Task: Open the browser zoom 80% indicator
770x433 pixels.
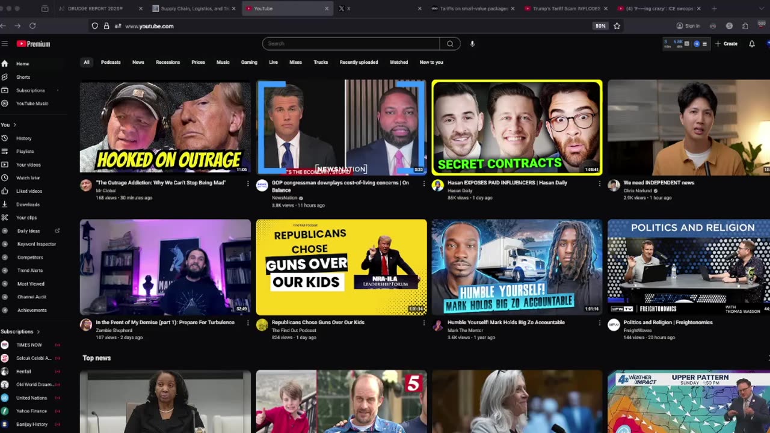Action: (600, 26)
